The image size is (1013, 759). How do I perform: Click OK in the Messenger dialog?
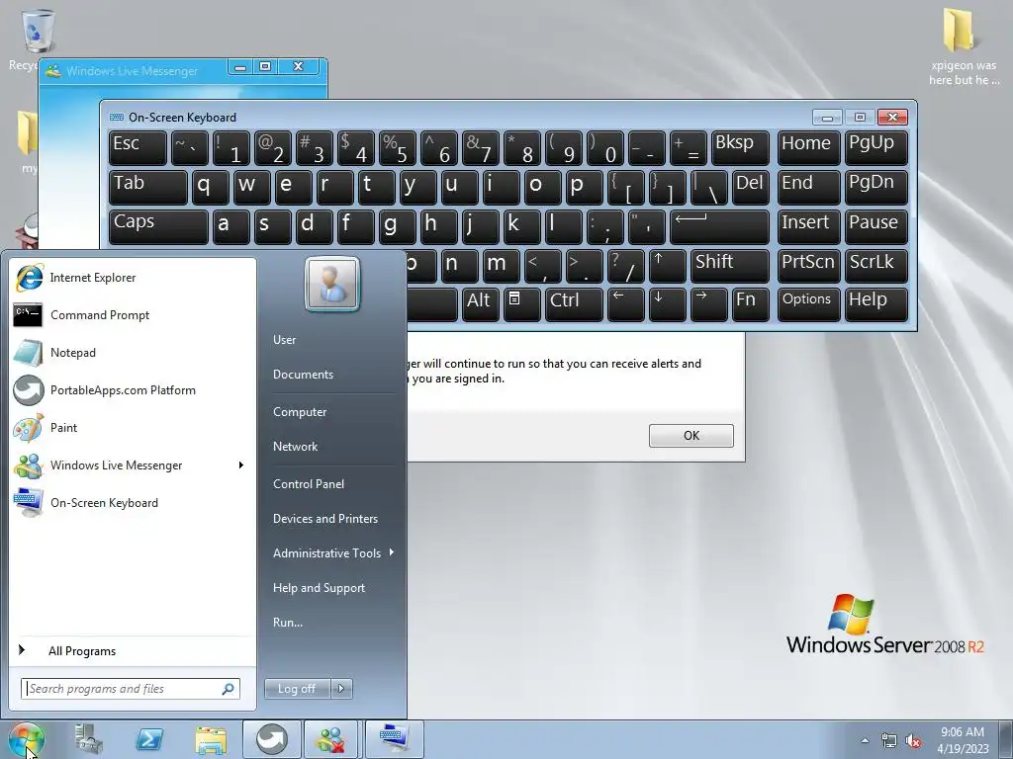[x=691, y=436]
